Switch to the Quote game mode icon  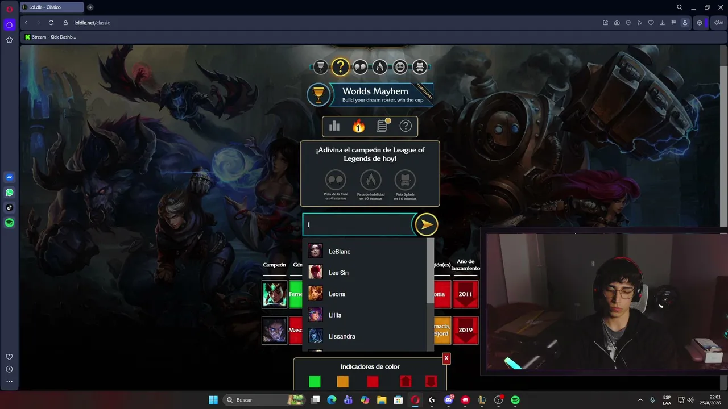tap(360, 67)
